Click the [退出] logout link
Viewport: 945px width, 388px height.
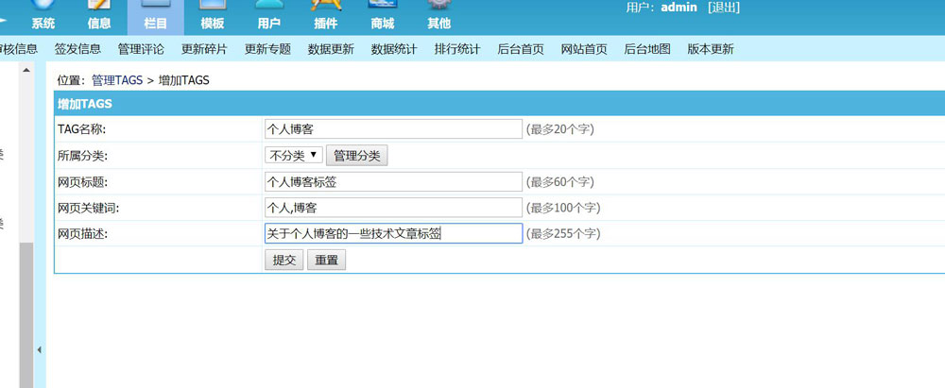pos(723,8)
